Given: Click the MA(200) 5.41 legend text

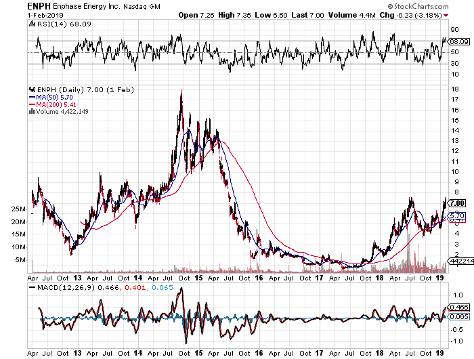Looking at the screenshot, I should [x=56, y=104].
